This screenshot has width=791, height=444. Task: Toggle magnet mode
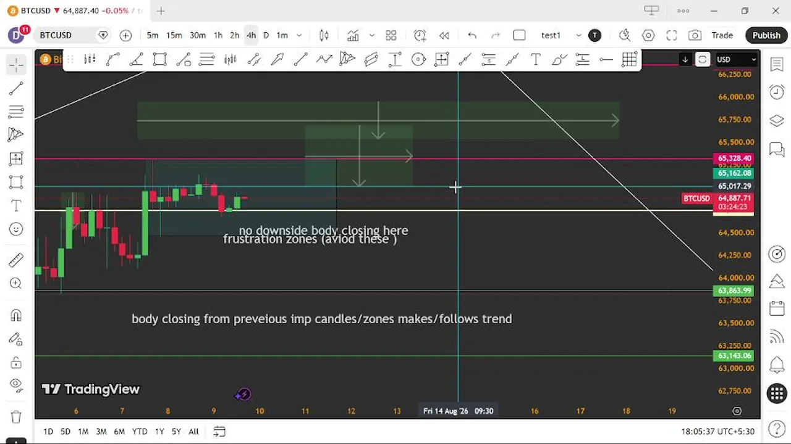pyautogui.click(x=16, y=315)
